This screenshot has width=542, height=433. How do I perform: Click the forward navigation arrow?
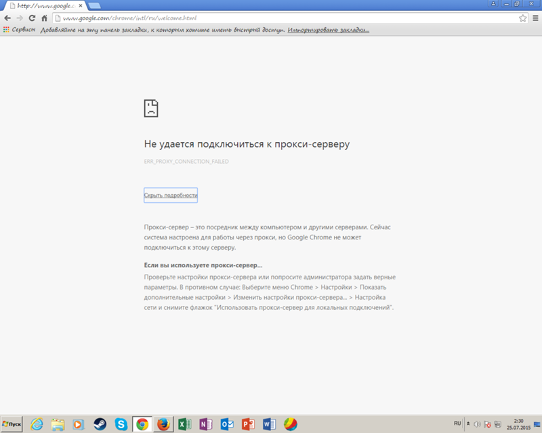pyautogui.click(x=20, y=18)
